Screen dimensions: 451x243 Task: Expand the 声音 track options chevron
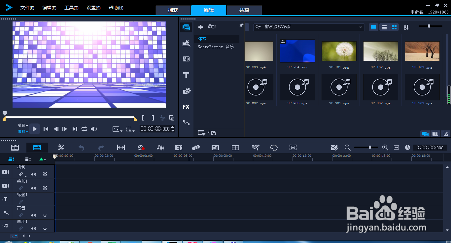45,216
